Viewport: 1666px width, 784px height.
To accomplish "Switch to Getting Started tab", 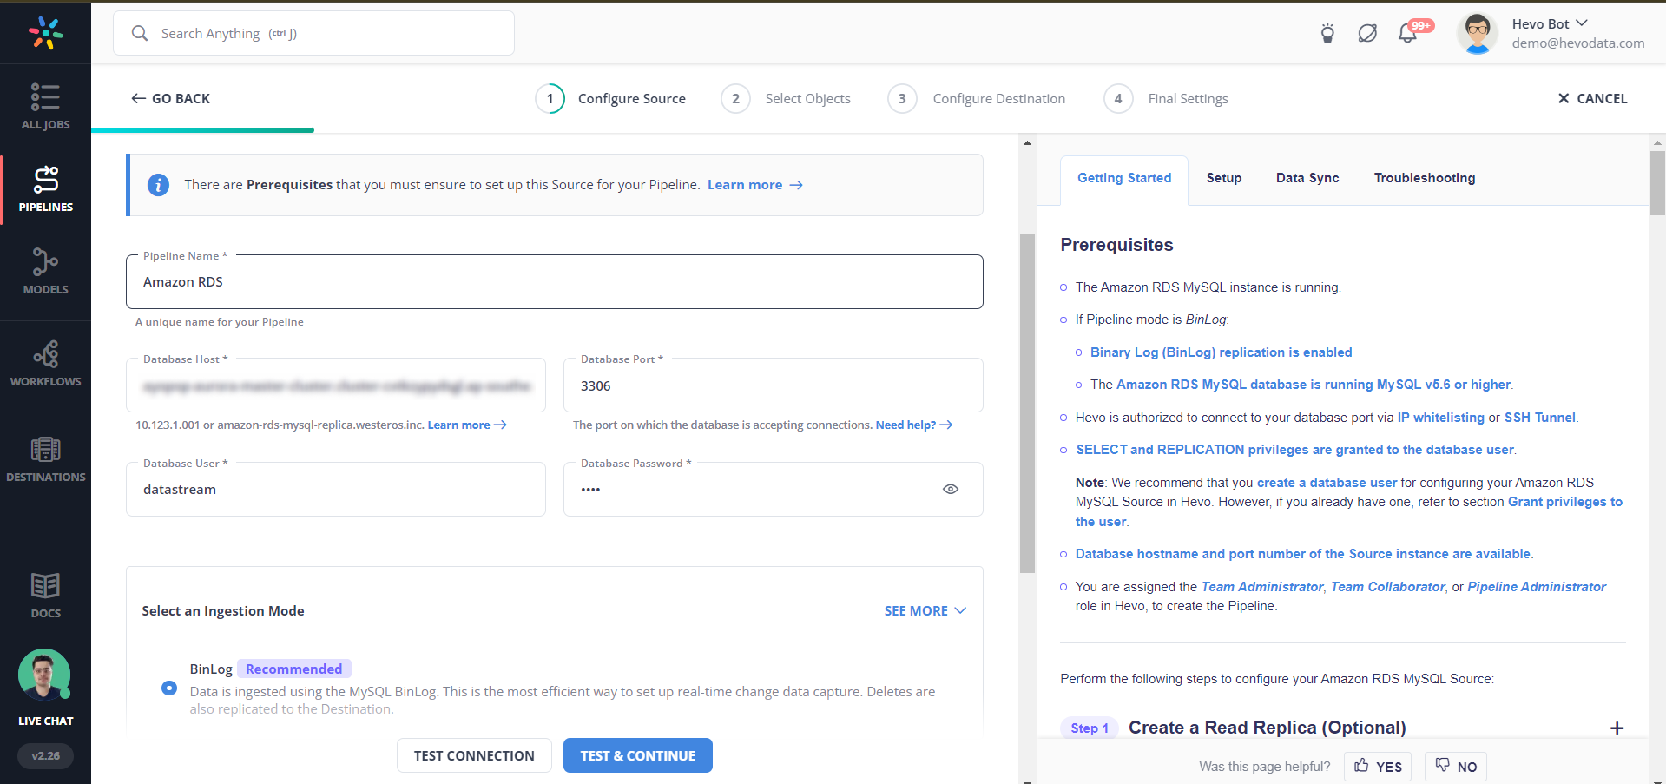I will tap(1124, 178).
